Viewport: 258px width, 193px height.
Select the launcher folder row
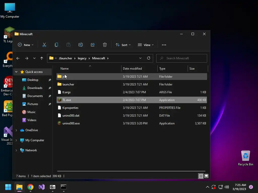coord(132,84)
